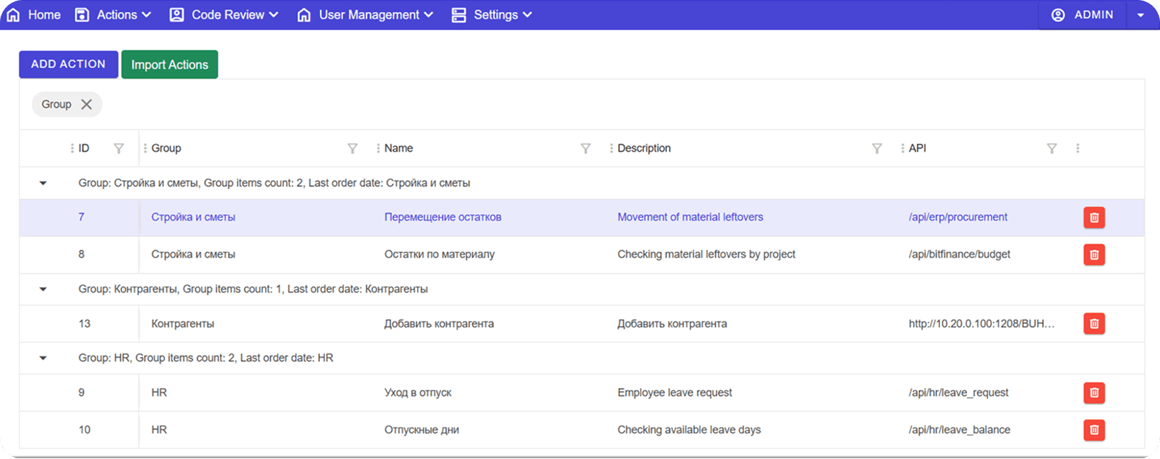Click the Import Actions button
1160x459 pixels.
click(x=170, y=64)
